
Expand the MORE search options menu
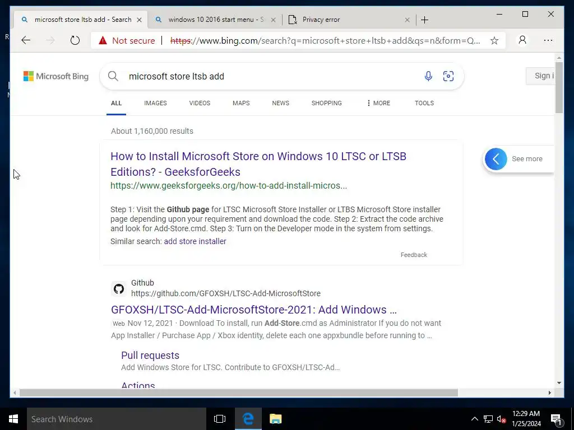point(378,103)
